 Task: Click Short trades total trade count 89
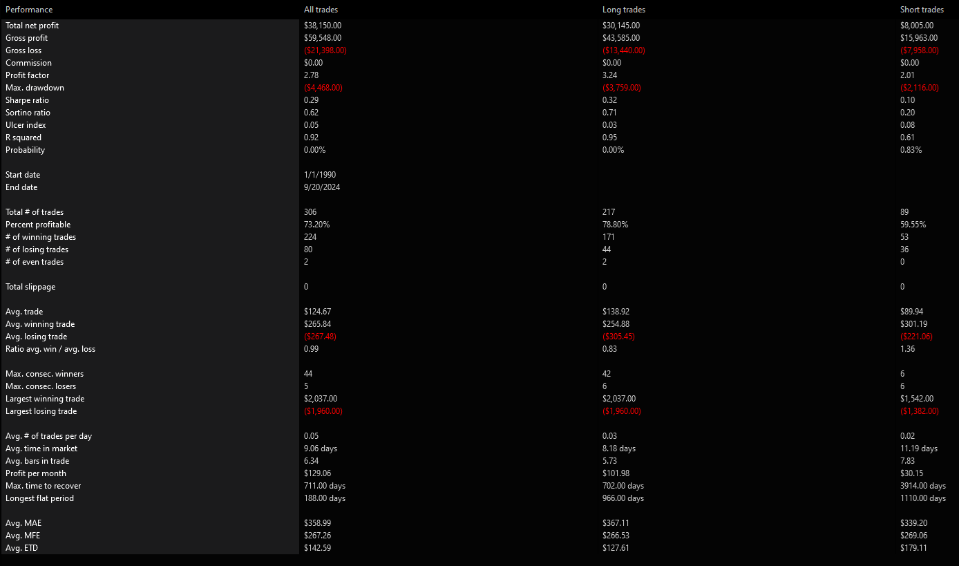(904, 212)
